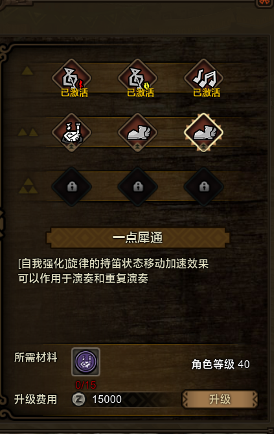Click the single-triangle tier one marker
This screenshot has height=434, width=274.
(x=27, y=71)
